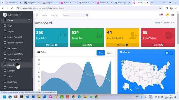Click the bar chart icon on Bounce Rate
Image resolution: width=179 pixels, height=100 pixels.
click(x=99, y=35)
